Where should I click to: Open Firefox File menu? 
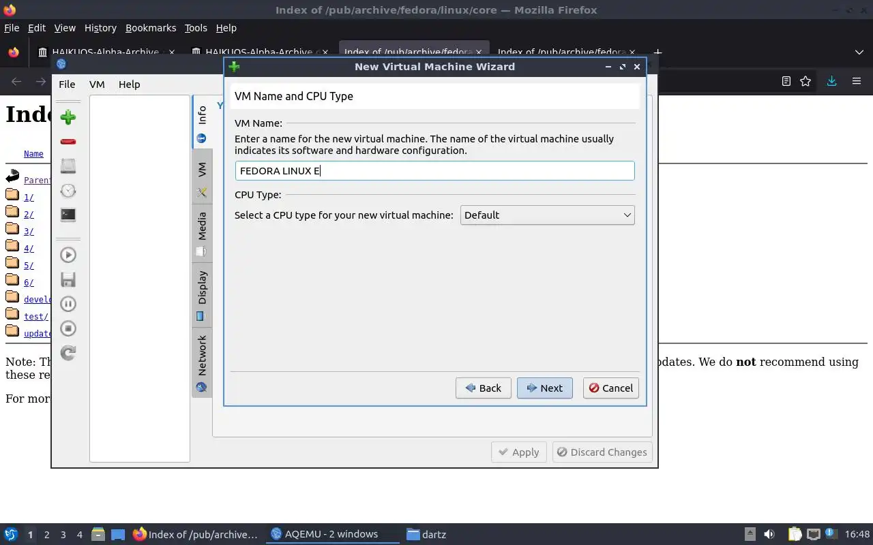[12, 28]
